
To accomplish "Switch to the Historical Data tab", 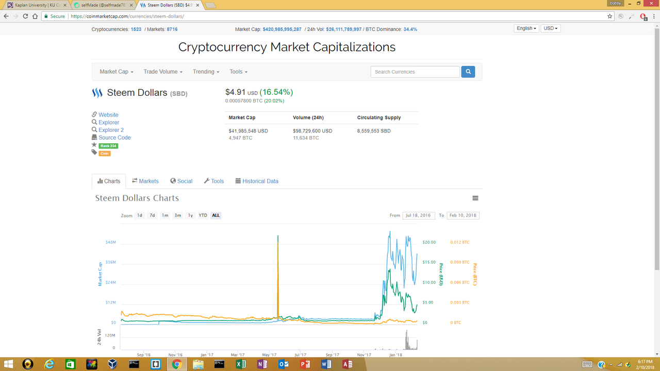I will 257,181.
